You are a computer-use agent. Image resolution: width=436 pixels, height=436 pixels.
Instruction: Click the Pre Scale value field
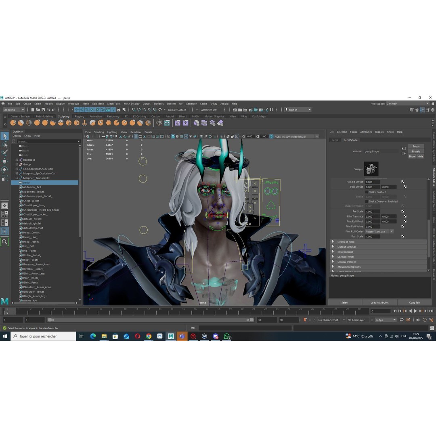pyautogui.click(x=372, y=211)
